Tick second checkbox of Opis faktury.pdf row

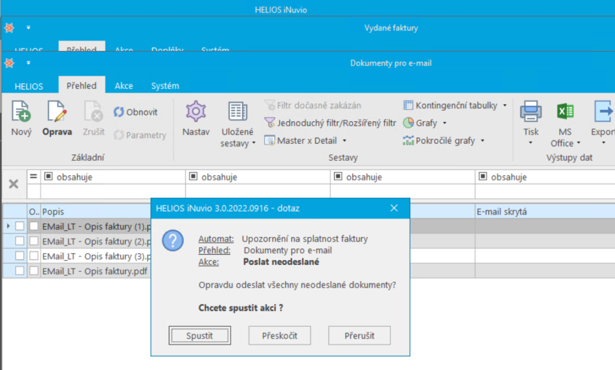[x=34, y=271]
